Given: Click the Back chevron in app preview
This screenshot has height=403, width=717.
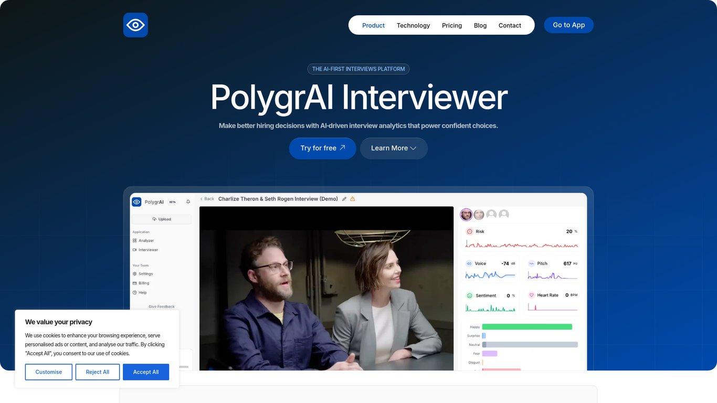Looking at the screenshot, I should (x=202, y=199).
